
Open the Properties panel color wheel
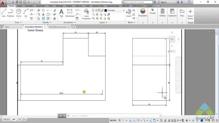point(143,11)
